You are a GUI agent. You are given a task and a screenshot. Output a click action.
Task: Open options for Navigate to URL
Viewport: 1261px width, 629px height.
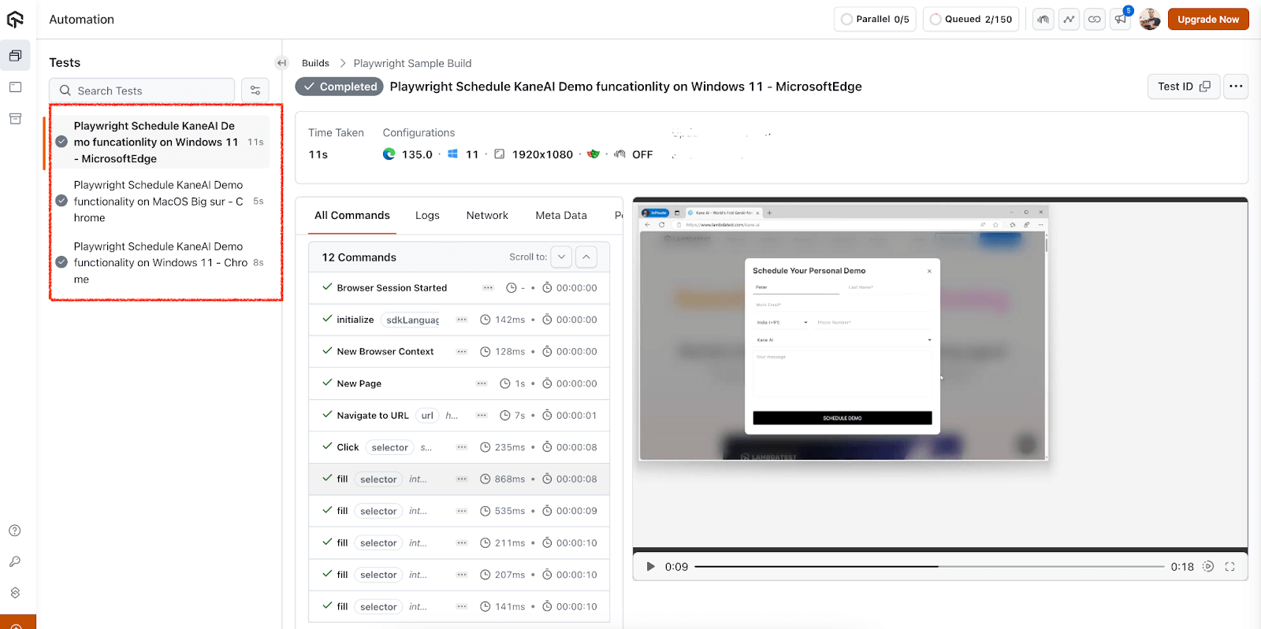point(482,416)
